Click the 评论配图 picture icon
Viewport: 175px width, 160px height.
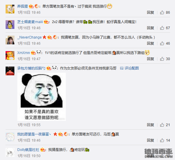122,68
